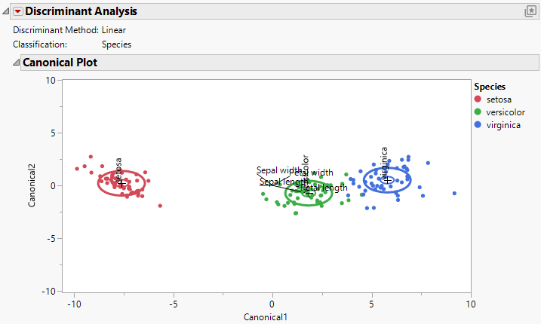Click the star icon in the report header
The image size is (541, 324).
(530, 11)
